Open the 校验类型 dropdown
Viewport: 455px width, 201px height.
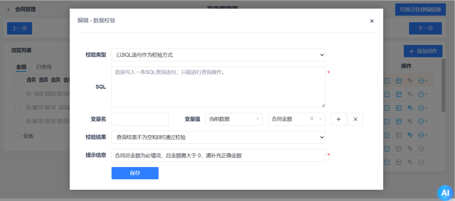click(218, 55)
